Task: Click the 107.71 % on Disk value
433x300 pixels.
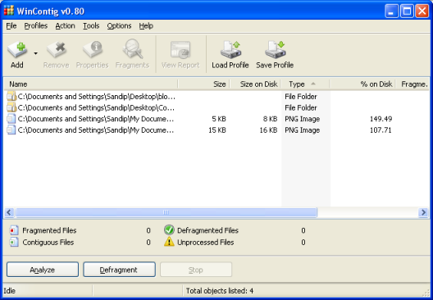Action: 381,130
